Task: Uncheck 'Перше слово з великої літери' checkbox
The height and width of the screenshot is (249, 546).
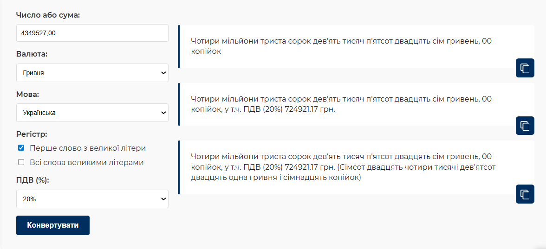Action: [21, 148]
